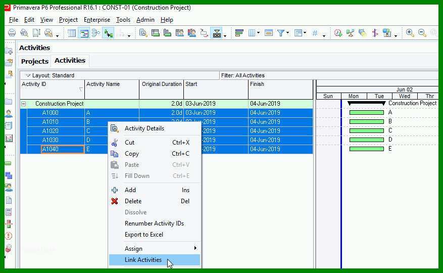Click the Schedule clock icon

pyautogui.click(x=338, y=33)
